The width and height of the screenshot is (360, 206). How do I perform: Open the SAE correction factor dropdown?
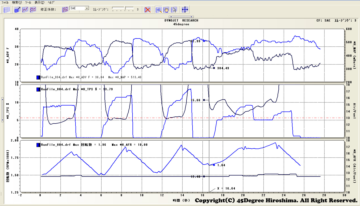point(87,8)
